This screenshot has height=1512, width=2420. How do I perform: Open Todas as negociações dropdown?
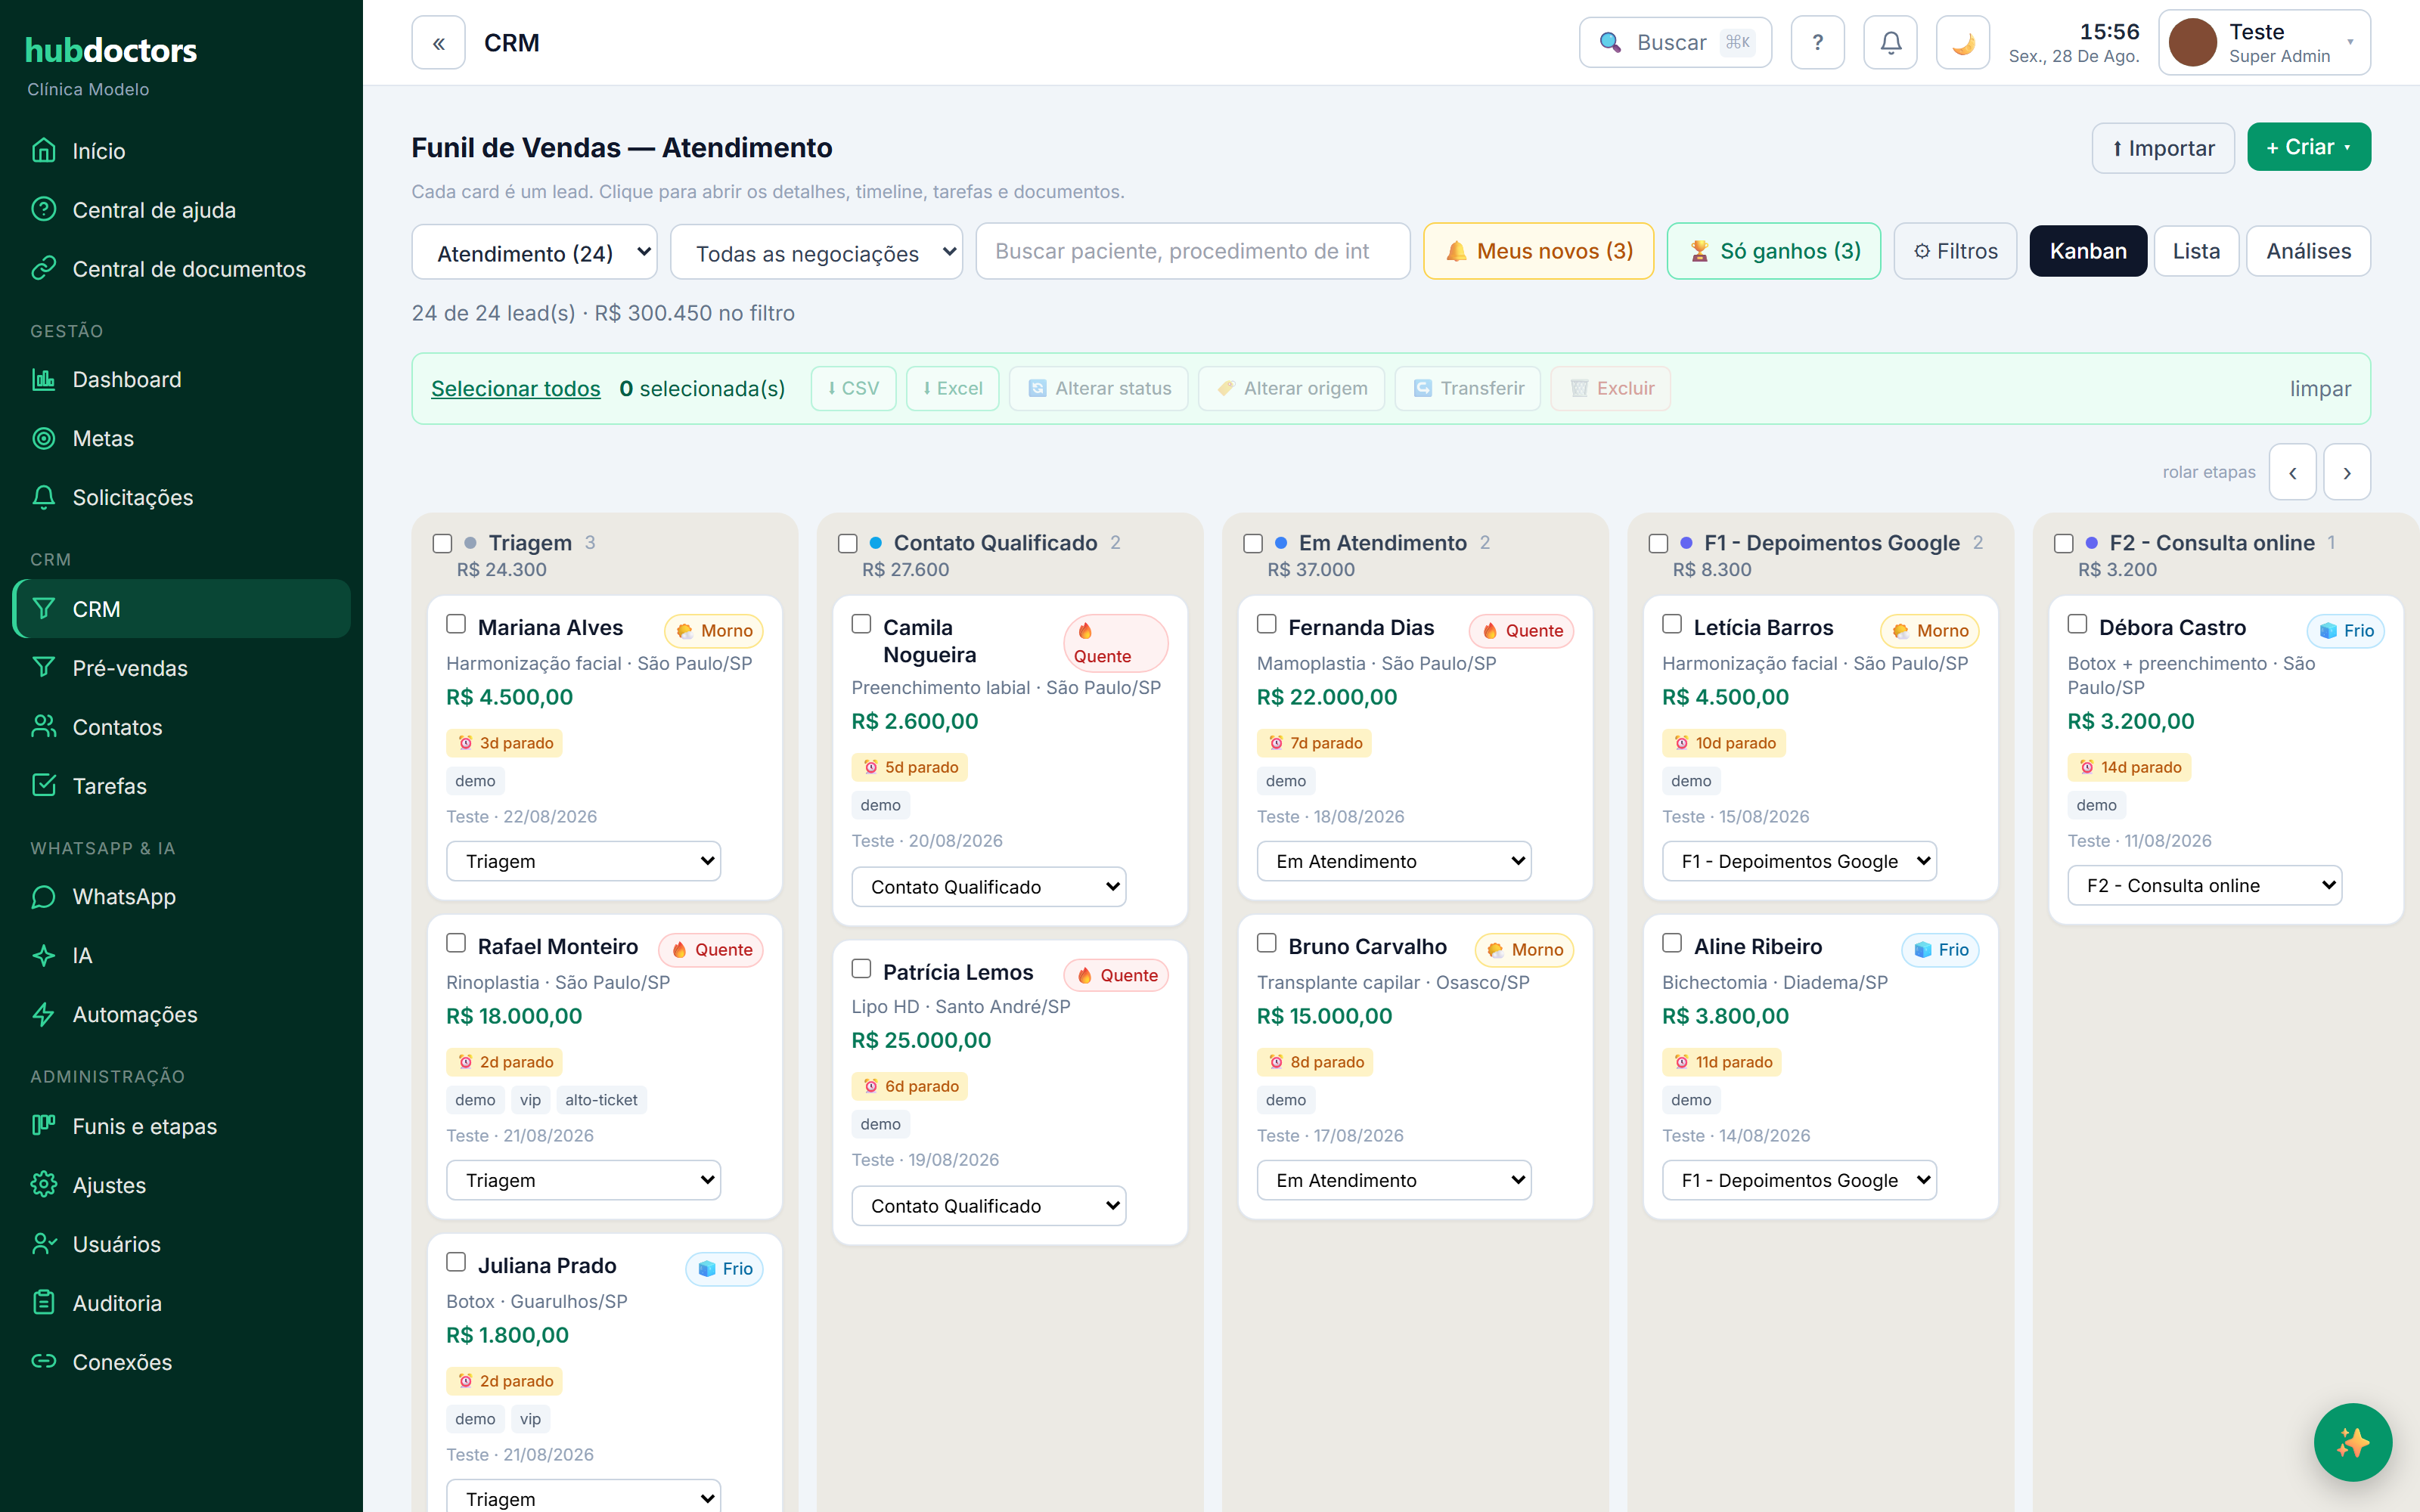(x=816, y=253)
